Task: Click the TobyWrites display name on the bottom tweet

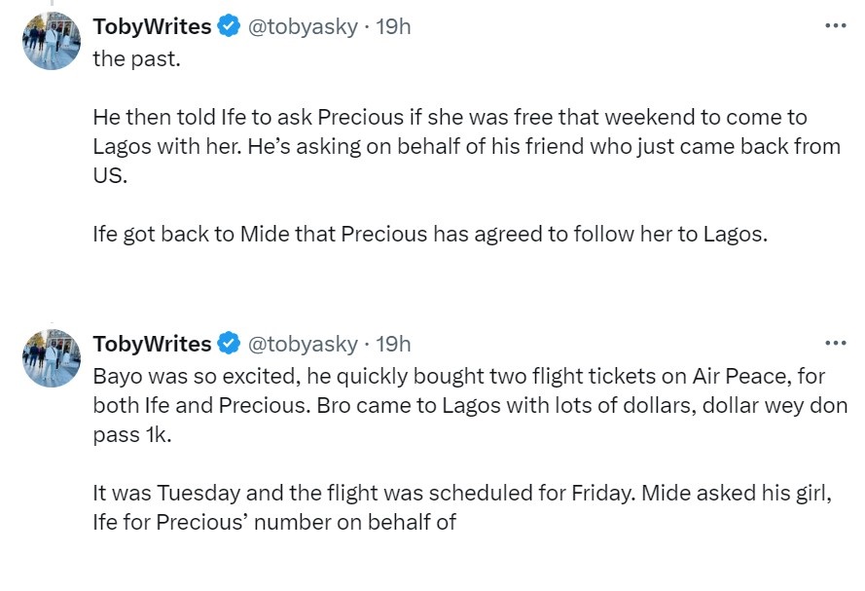Action: tap(152, 344)
